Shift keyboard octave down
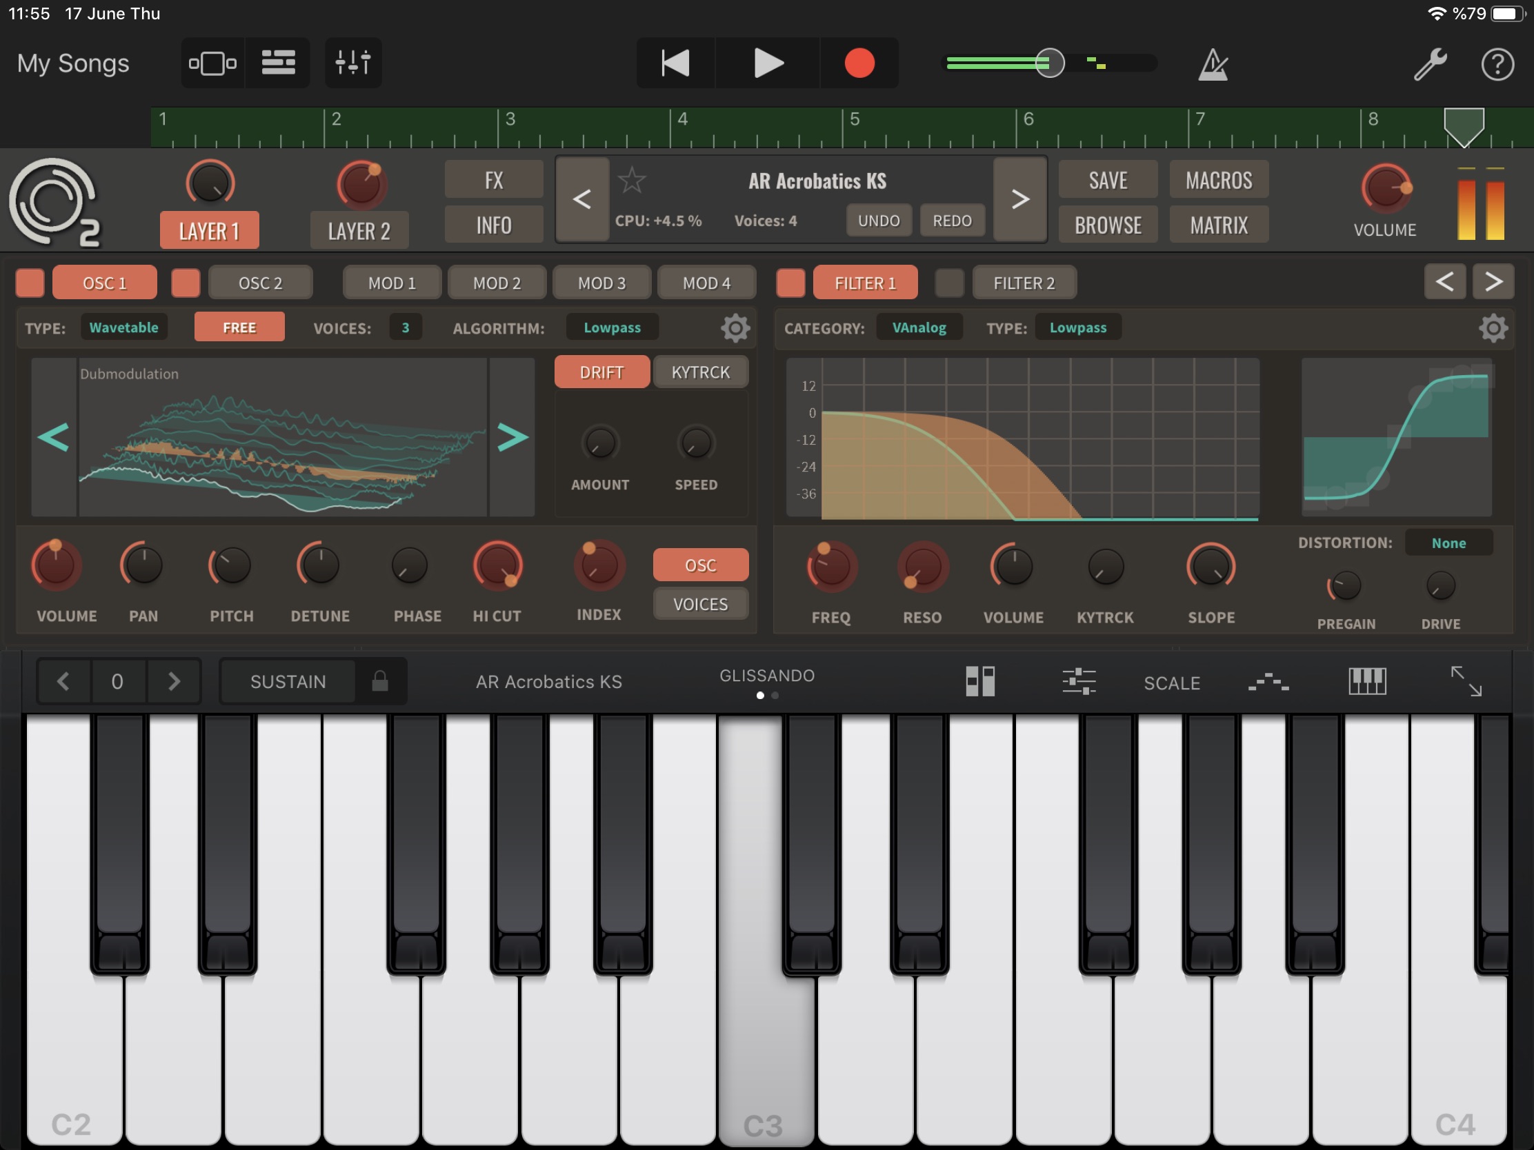 (x=63, y=681)
